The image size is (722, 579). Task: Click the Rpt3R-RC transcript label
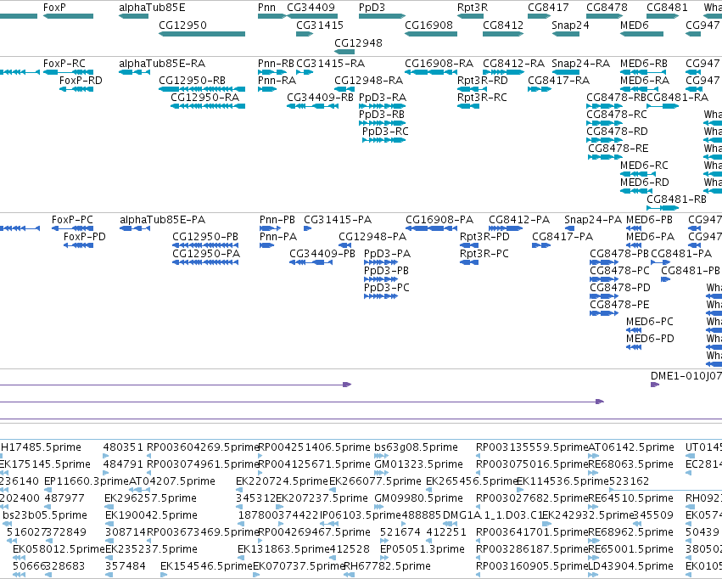point(482,97)
